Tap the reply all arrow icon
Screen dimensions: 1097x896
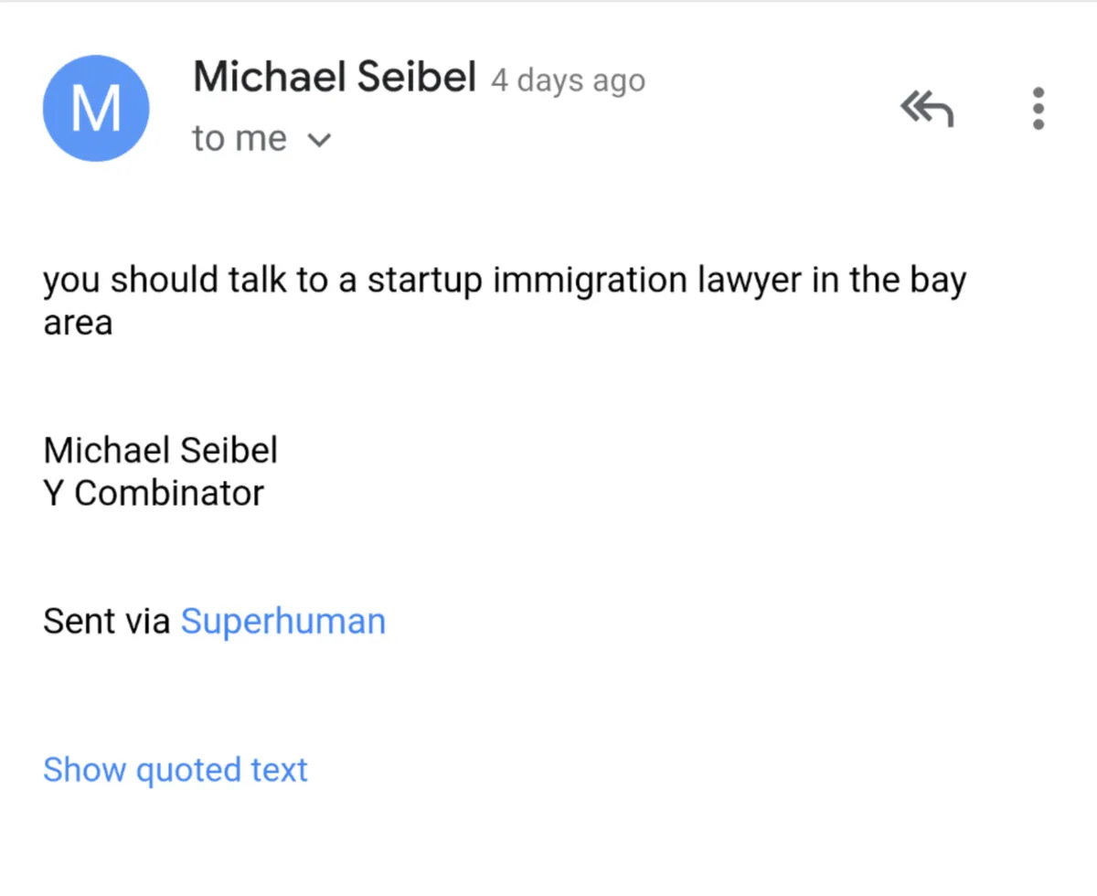point(927,110)
